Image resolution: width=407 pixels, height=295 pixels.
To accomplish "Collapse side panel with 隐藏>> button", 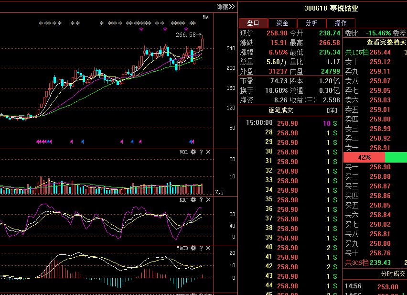I will pos(225,7).
